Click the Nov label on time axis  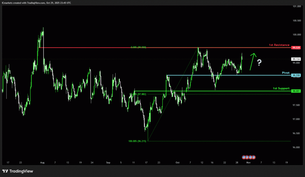(249, 163)
